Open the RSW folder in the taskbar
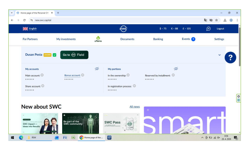The image size is (249, 150). pos(39,138)
